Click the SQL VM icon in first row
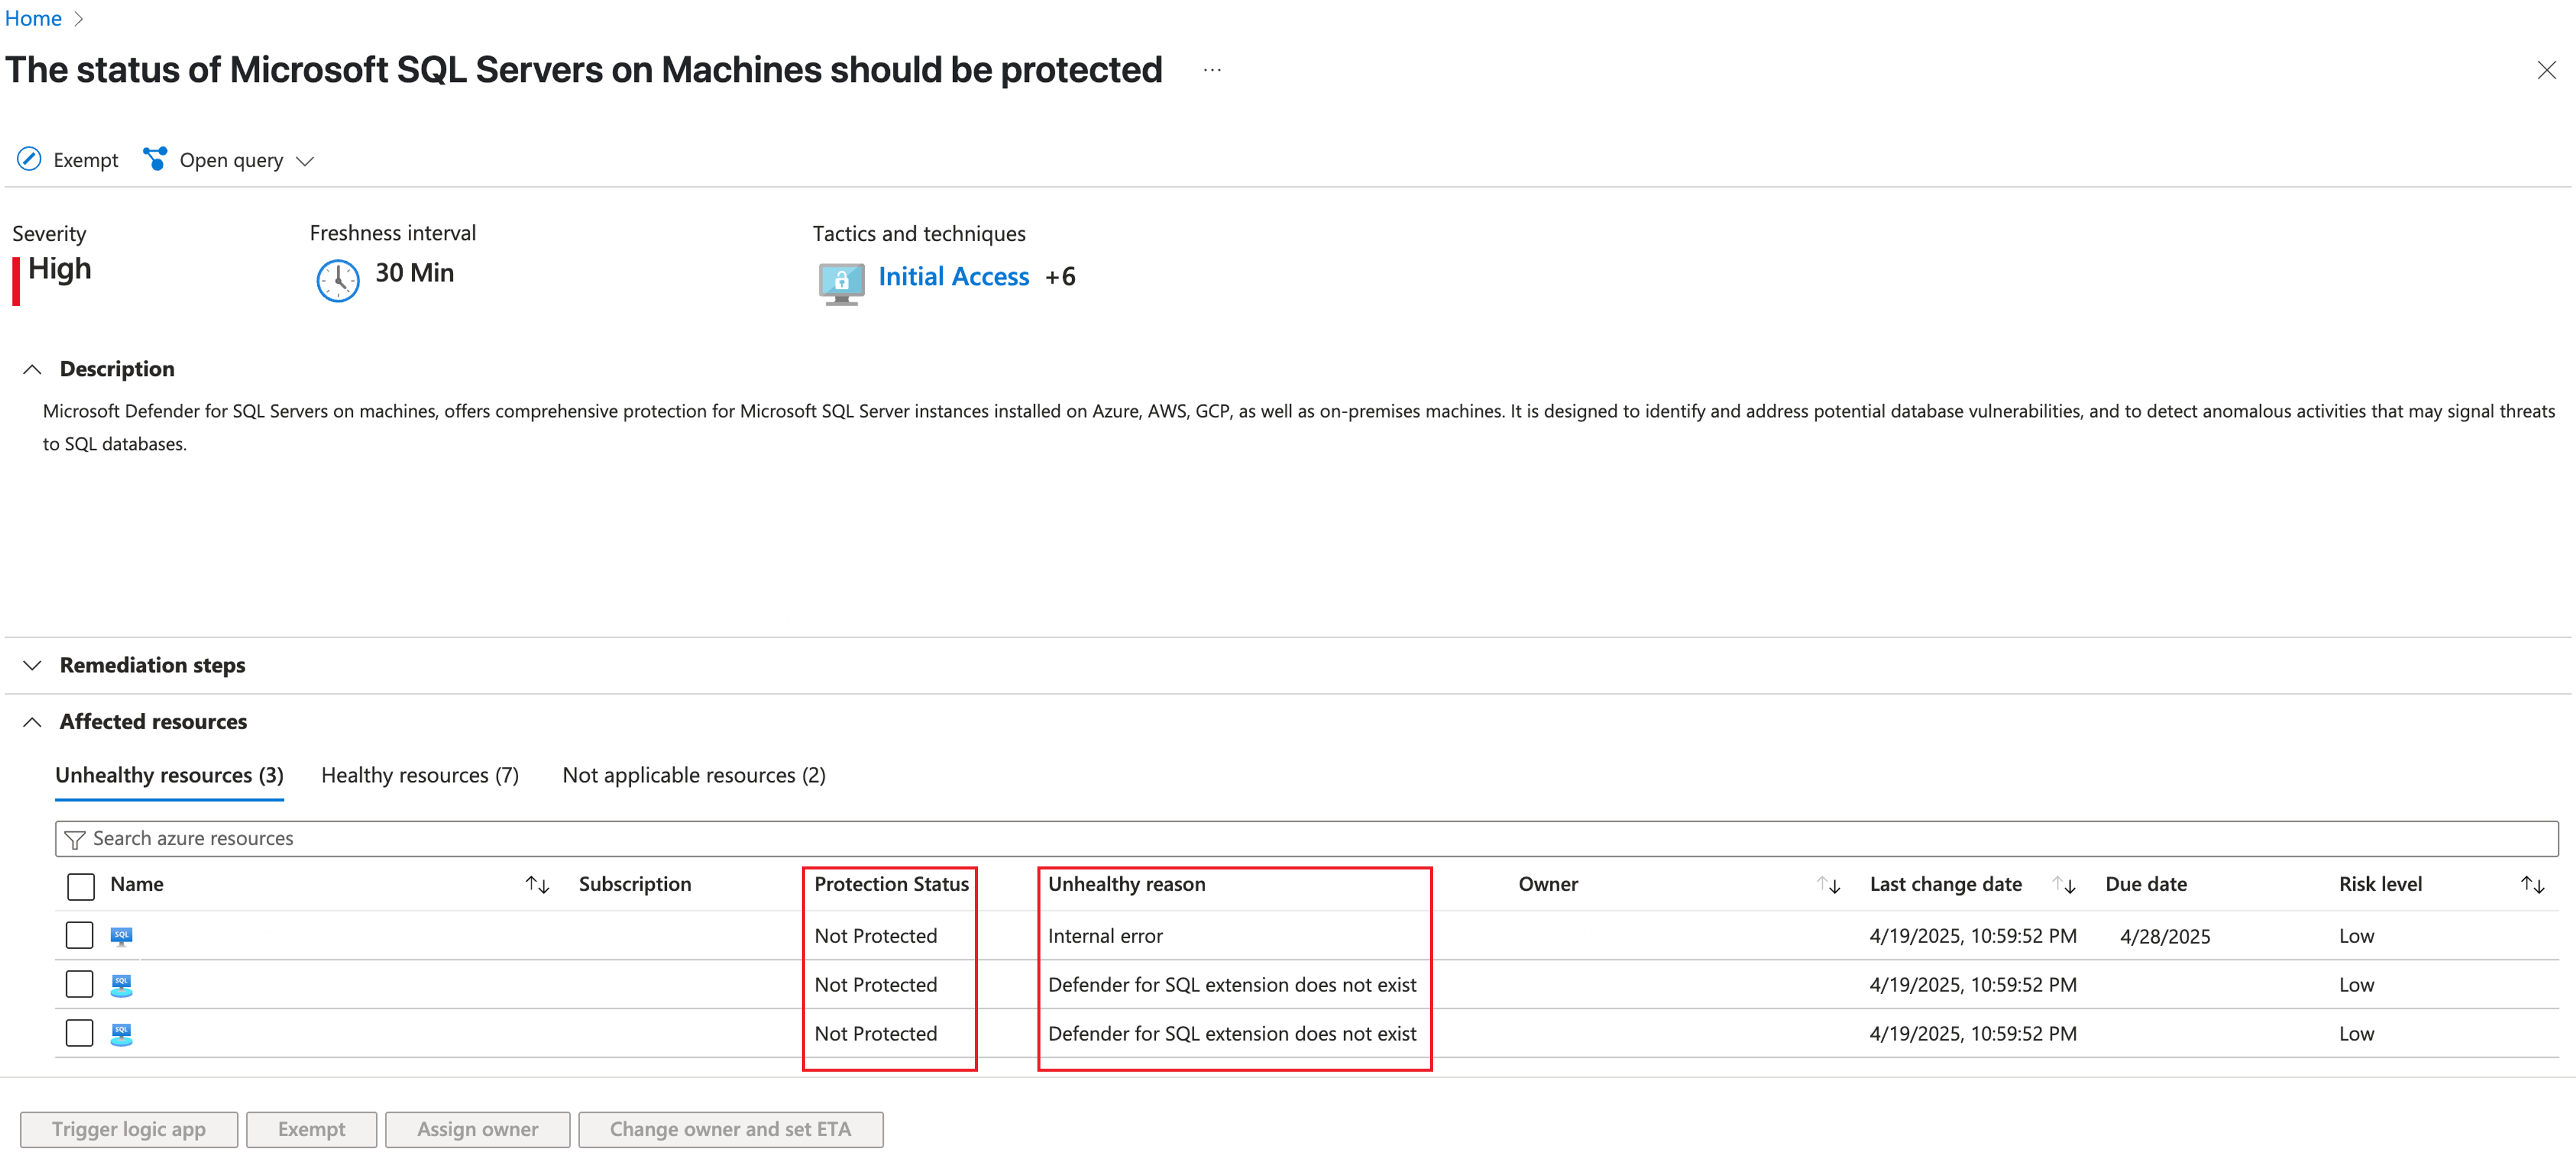This screenshot has height=1167, width=2576. coord(121,936)
